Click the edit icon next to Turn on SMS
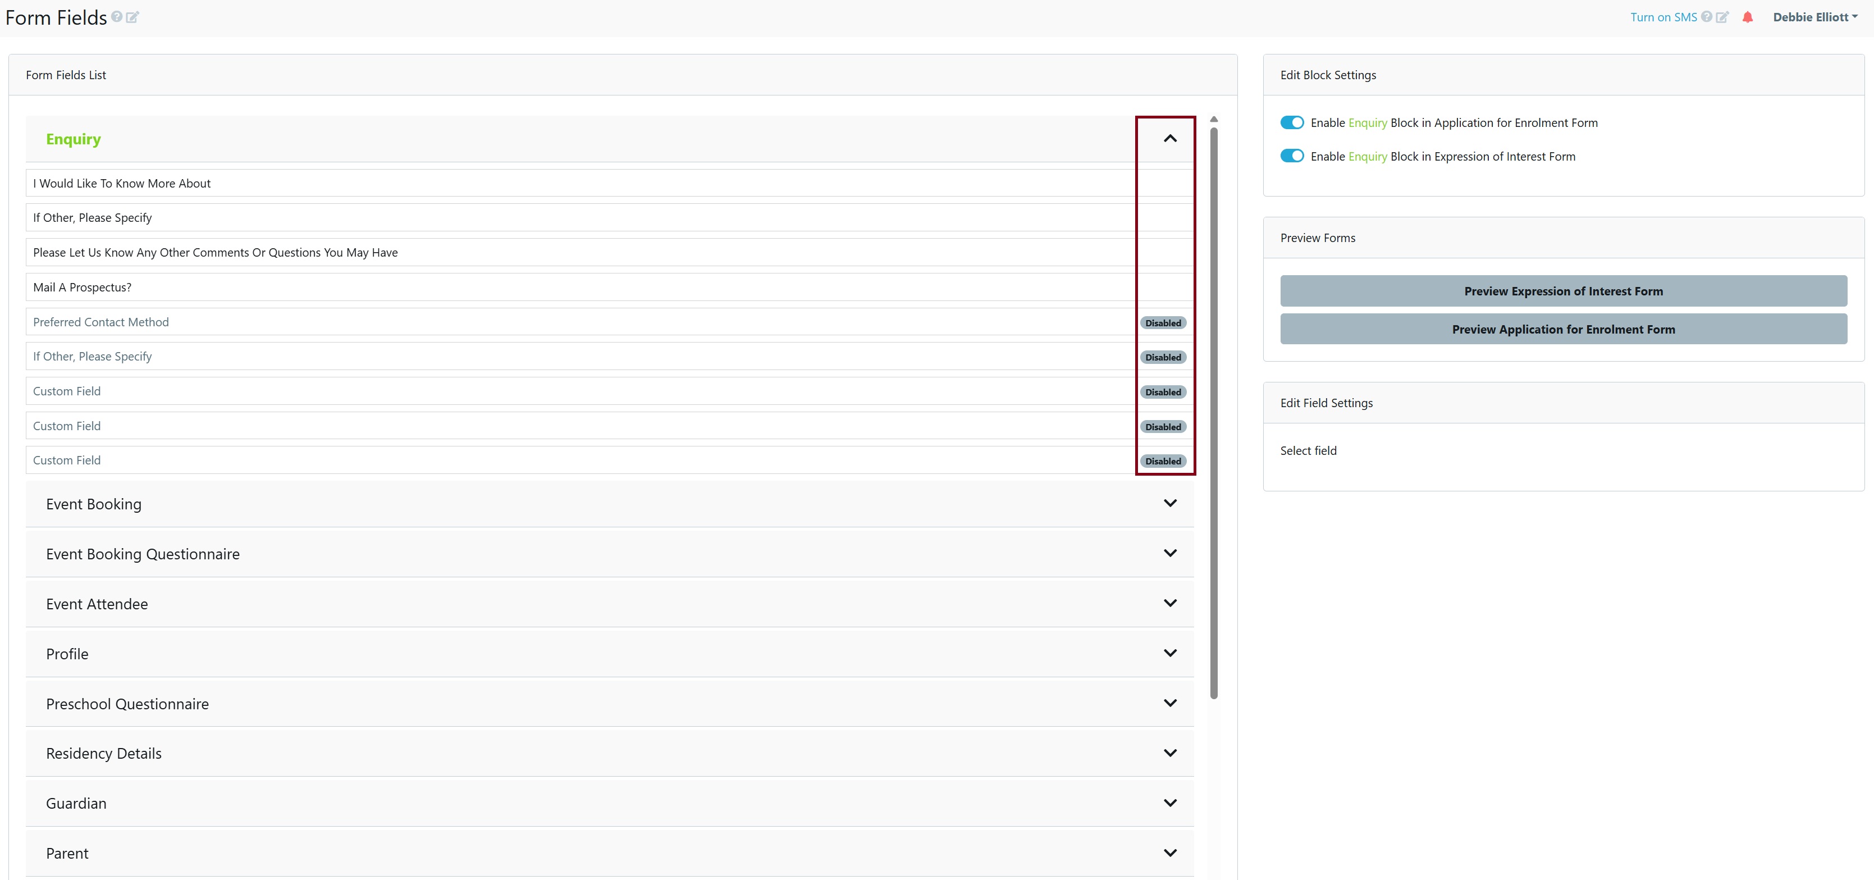 point(1722,17)
